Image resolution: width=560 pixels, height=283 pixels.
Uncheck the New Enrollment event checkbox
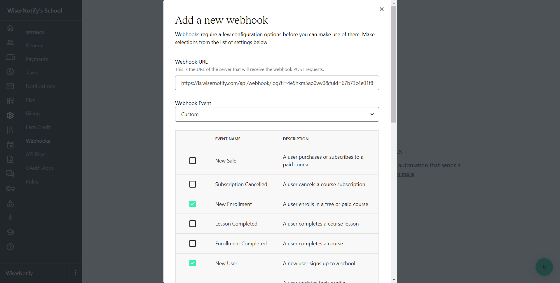click(193, 204)
